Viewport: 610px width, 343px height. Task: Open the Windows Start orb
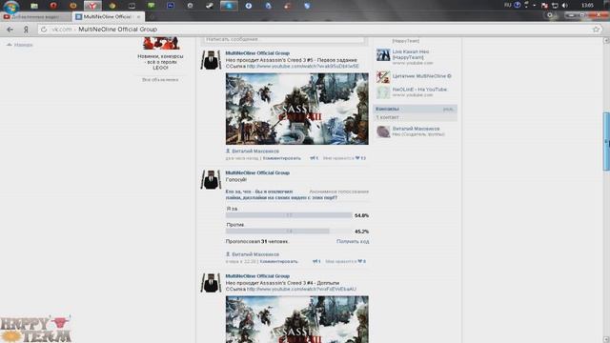[11, 7]
